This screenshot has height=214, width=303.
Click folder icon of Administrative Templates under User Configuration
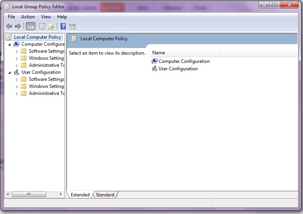[x=23, y=93]
